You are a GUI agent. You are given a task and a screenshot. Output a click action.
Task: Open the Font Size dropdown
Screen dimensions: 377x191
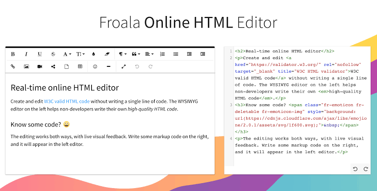[x=80, y=54]
